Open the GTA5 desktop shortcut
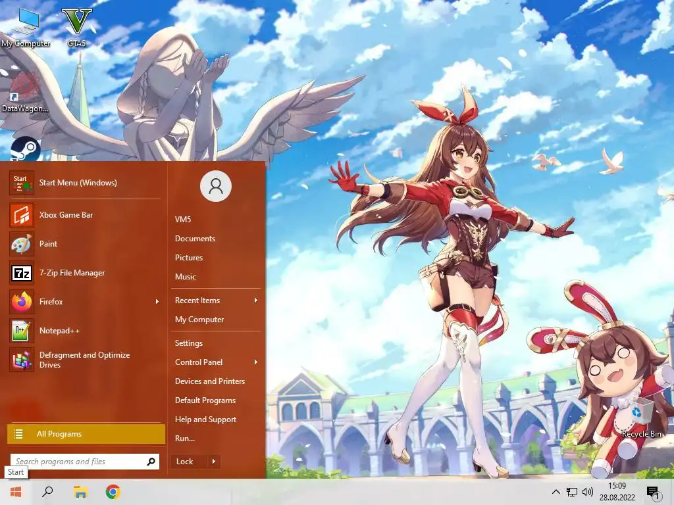This screenshot has height=505, width=674. pyautogui.click(x=77, y=26)
